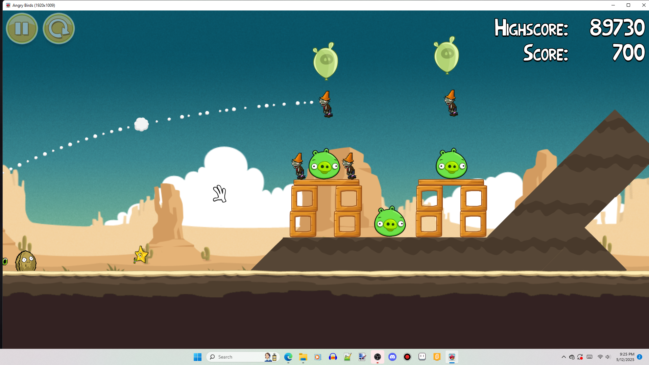Viewport: 649px width, 365px height.
Task: Click the yellow starfruit on the desert ground
Action: point(141,254)
